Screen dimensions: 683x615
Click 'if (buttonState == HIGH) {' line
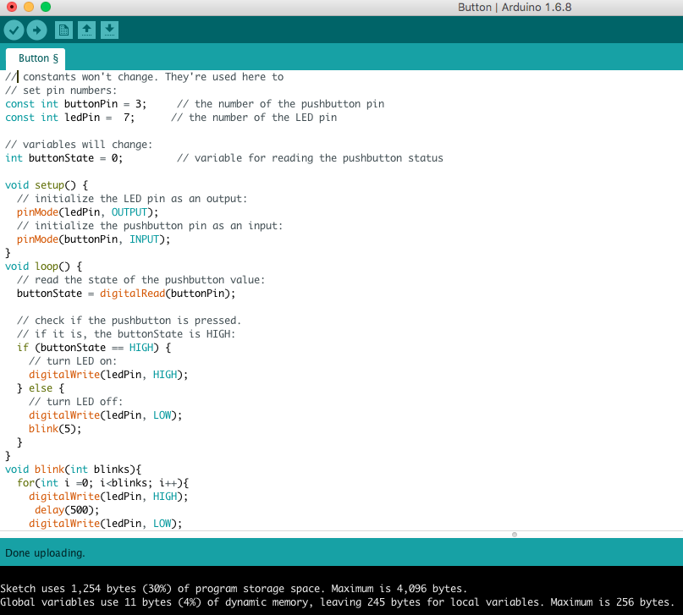(x=94, y=348)
